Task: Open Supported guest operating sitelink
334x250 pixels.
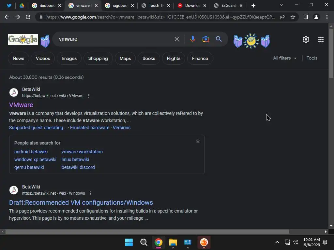Action: pyautogui.click(x=38, y=128)
